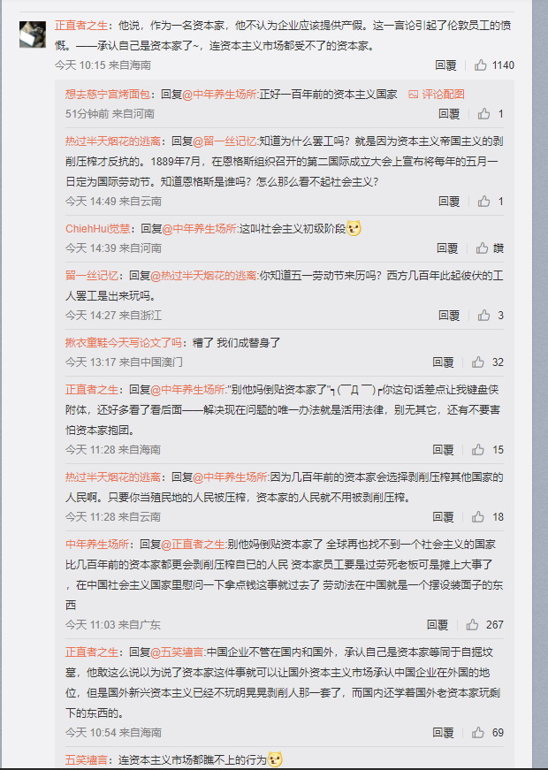Screen dimensions: 548x770
Task: Thumbs-up the reply with 69 likes
Action: pos(478,733)
